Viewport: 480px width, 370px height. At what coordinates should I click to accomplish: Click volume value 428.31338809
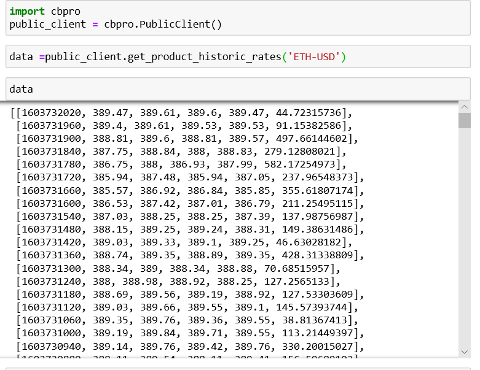(318, 255)
